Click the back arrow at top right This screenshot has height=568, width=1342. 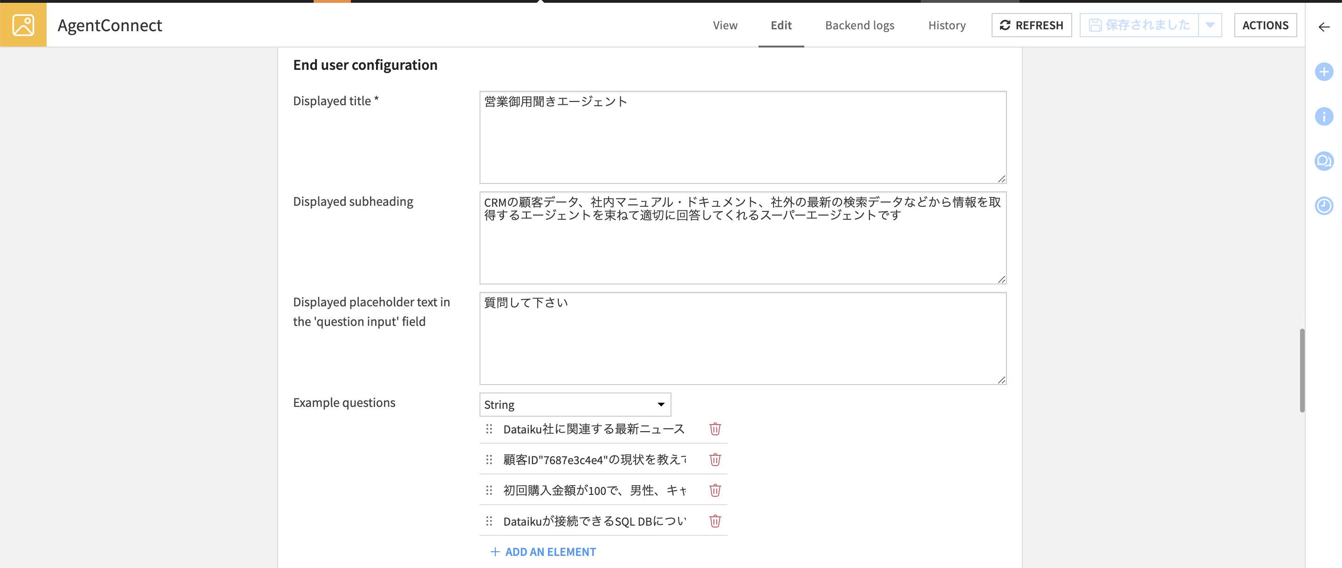[1323, 27]
